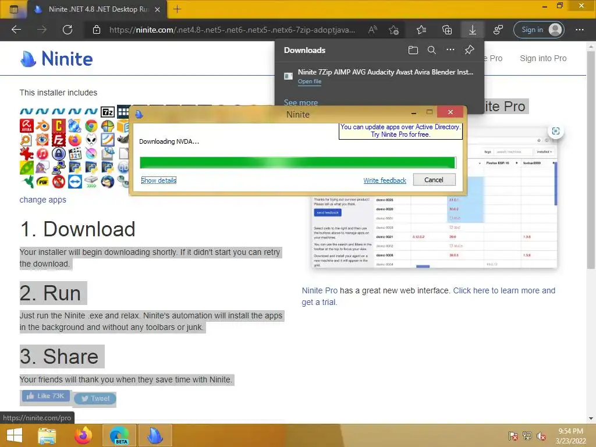Close the Ninite browser tab
The height and width of the screenshot is (447, 596).
coord(157,9)
